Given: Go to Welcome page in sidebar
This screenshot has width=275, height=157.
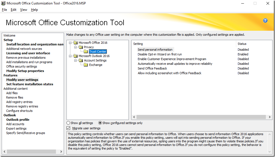Looking at the screenshot, I should tap(9, 35).
